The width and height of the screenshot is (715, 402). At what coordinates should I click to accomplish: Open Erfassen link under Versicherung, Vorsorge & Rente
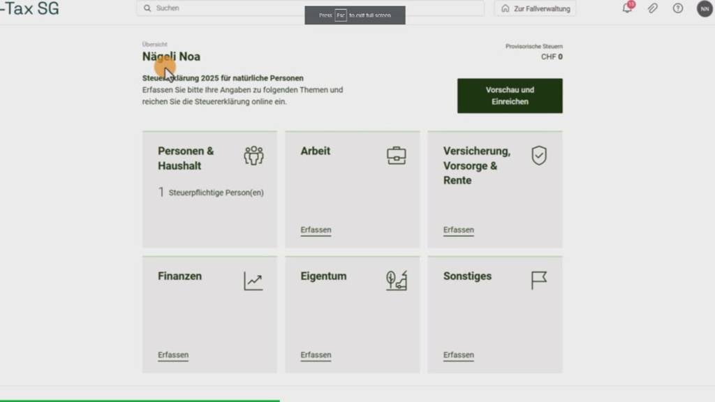[458, 230]
